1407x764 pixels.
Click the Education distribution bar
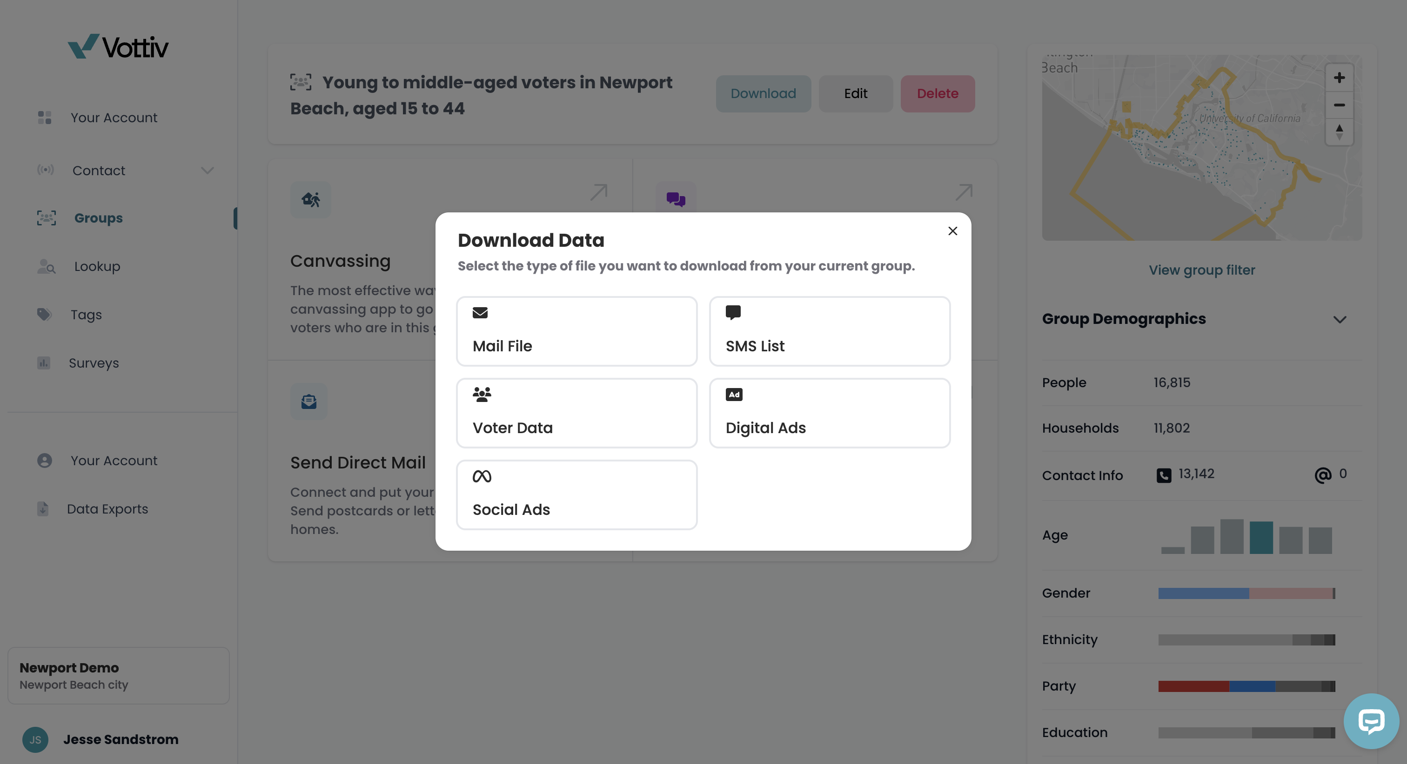pyautogui.click(x=1247, y=732)
